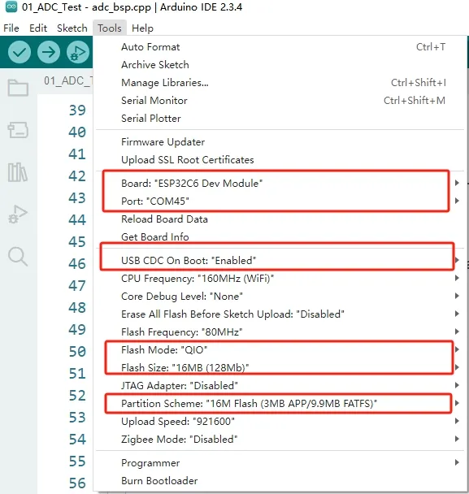Open the Debug panel in the sidebar
The height and width of the screenshot is (494, 469).
click(18, 214)
